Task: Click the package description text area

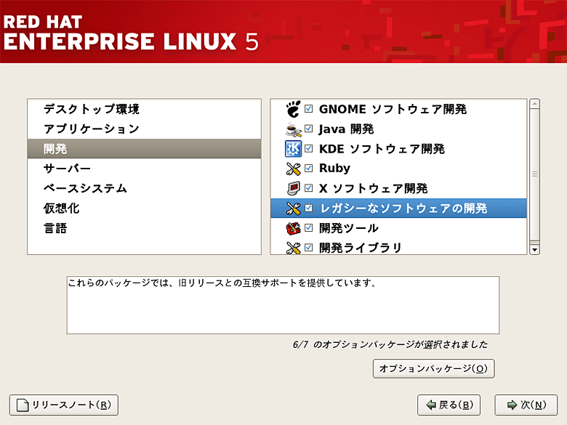Action: pos(283,305)
